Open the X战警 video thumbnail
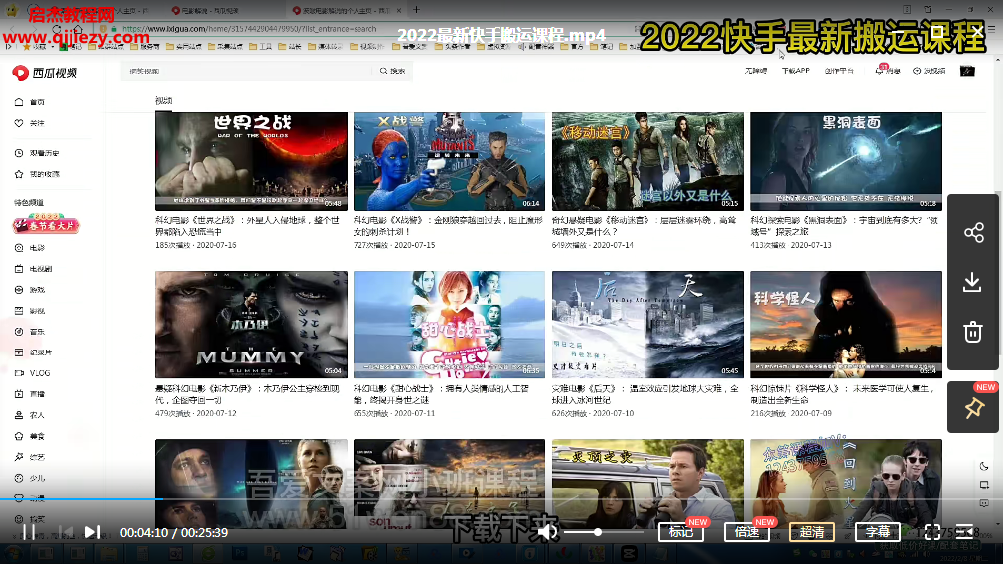Screen dimensions: 1003x564 click(449, 161)
